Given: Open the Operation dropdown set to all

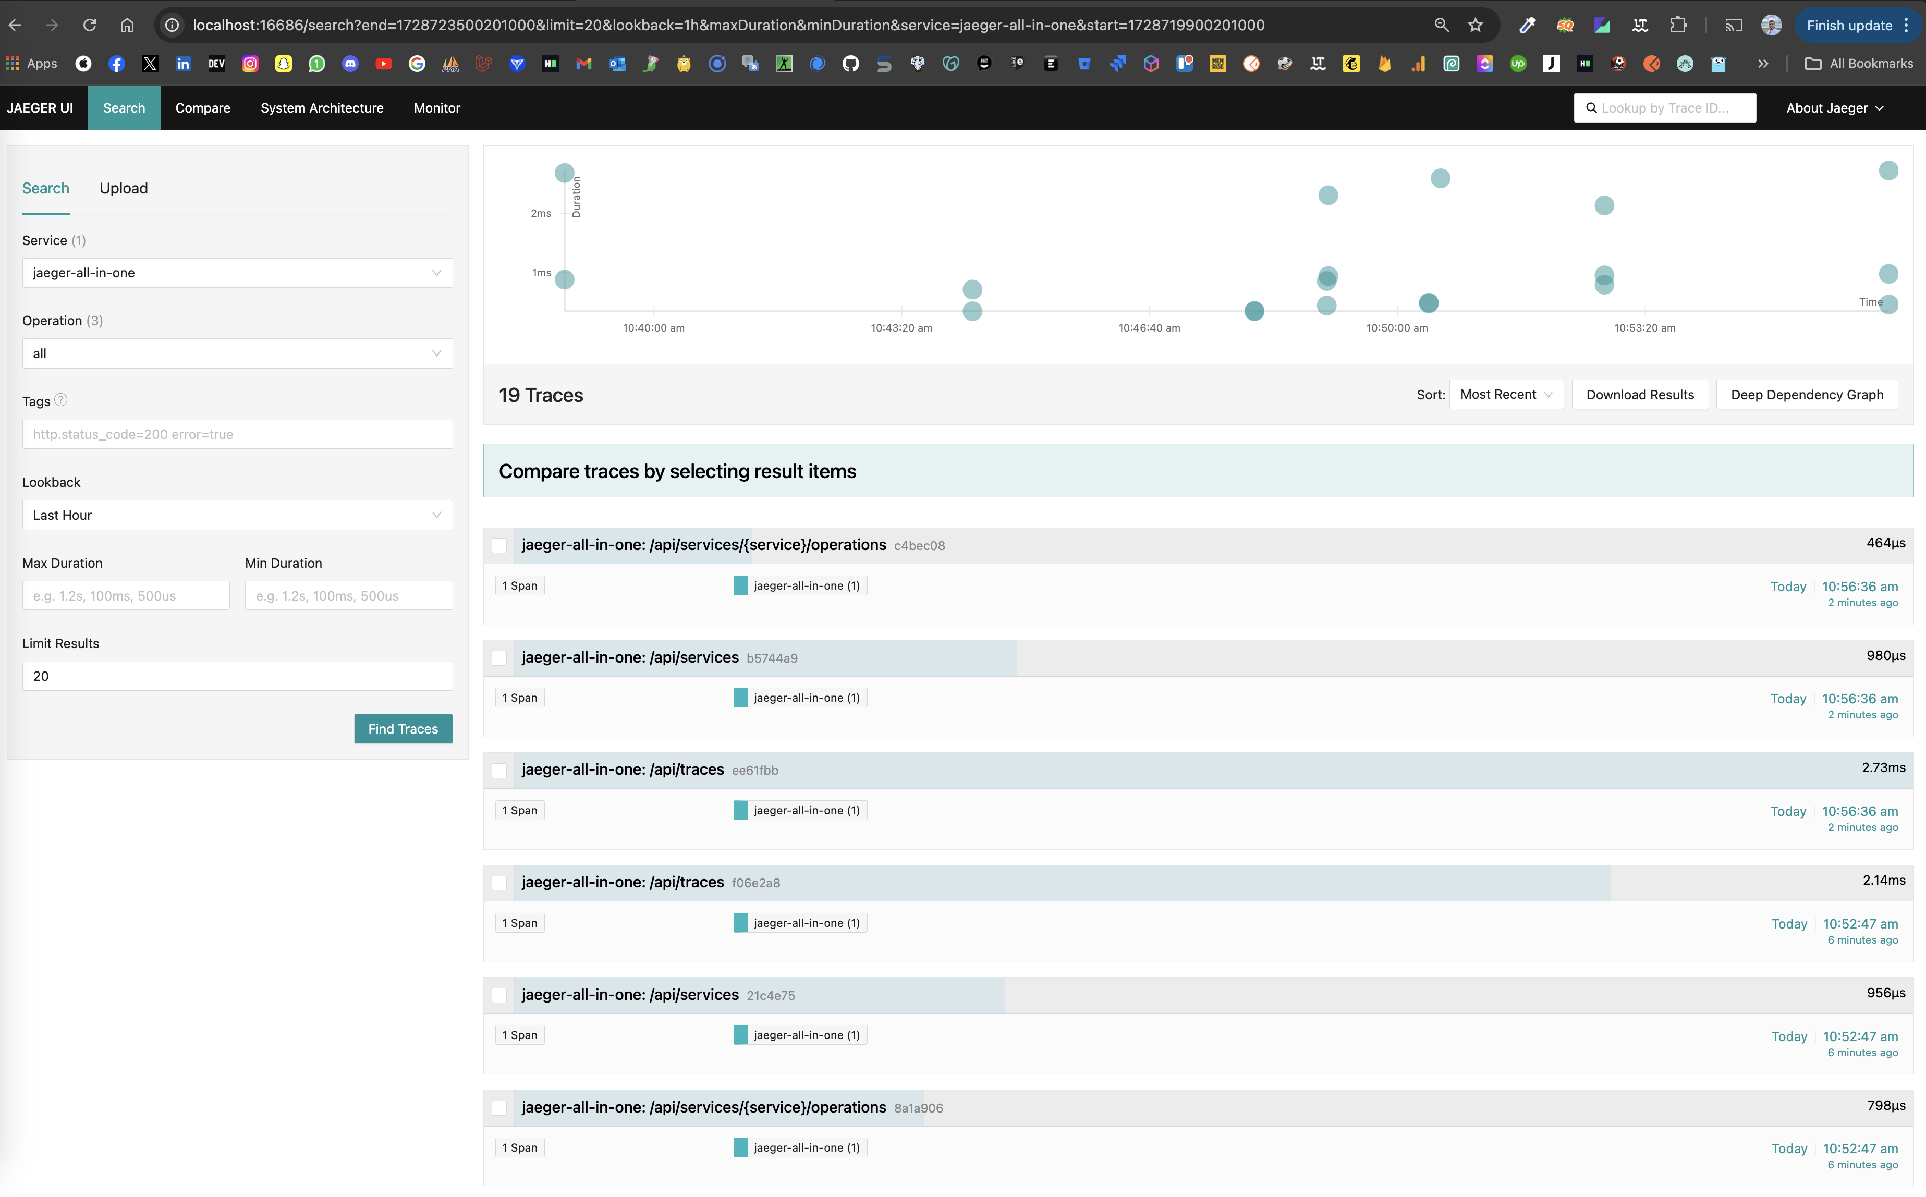Looking at the screenshot, I should [237, 354].
